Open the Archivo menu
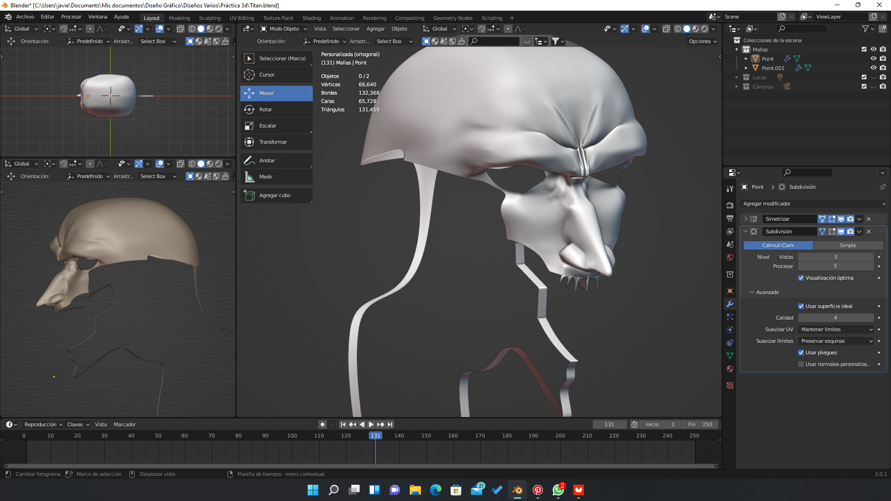 pyautogui.click(x=25, y=17)
